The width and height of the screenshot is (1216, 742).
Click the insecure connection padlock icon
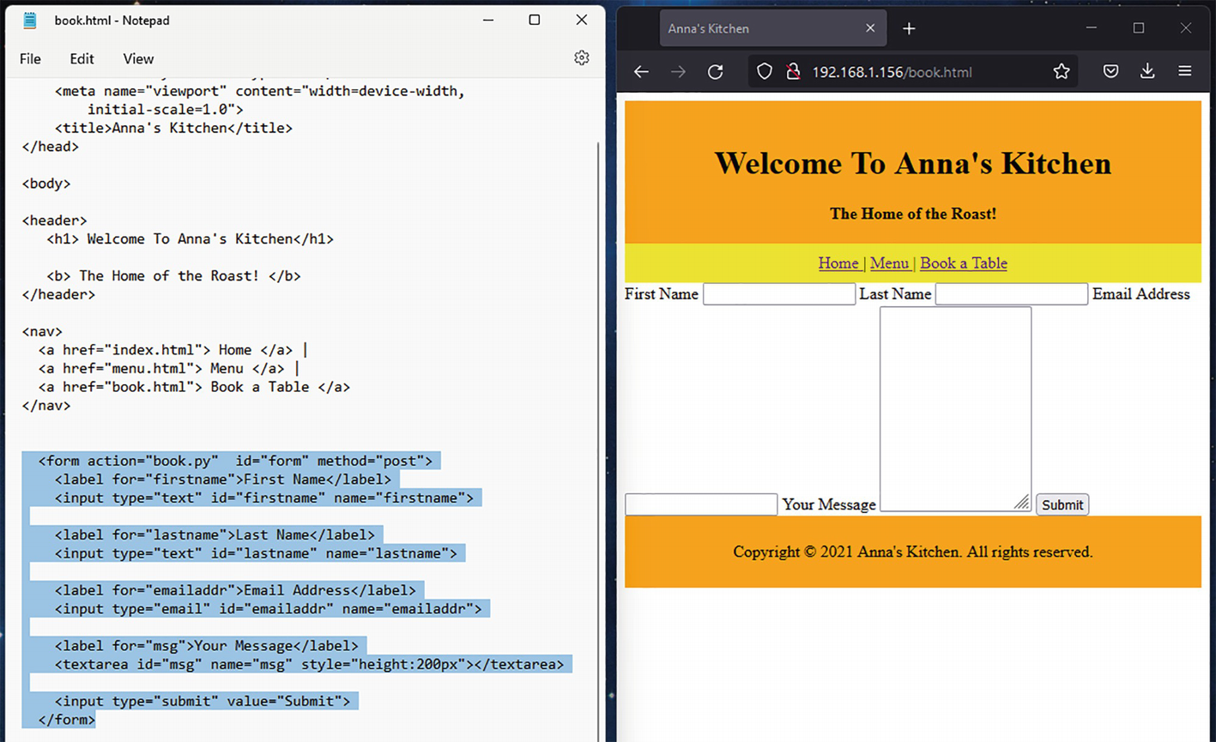pyautogui.click(x=793, y=72)
